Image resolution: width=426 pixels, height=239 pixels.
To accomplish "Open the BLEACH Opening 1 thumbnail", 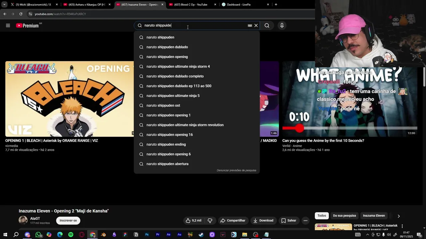I will pos(69,99).
